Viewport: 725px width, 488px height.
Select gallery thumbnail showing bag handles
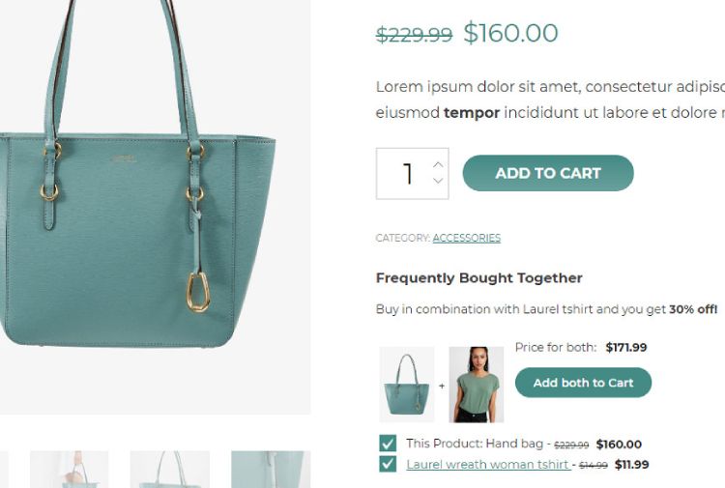169,470
